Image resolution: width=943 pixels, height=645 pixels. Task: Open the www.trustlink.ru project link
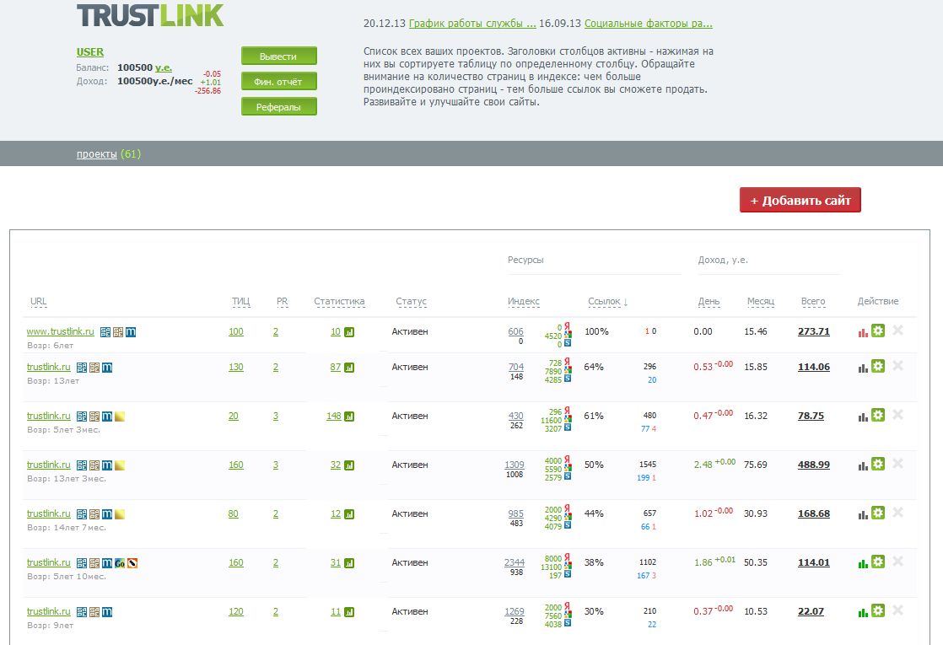[x=60, y=331]
